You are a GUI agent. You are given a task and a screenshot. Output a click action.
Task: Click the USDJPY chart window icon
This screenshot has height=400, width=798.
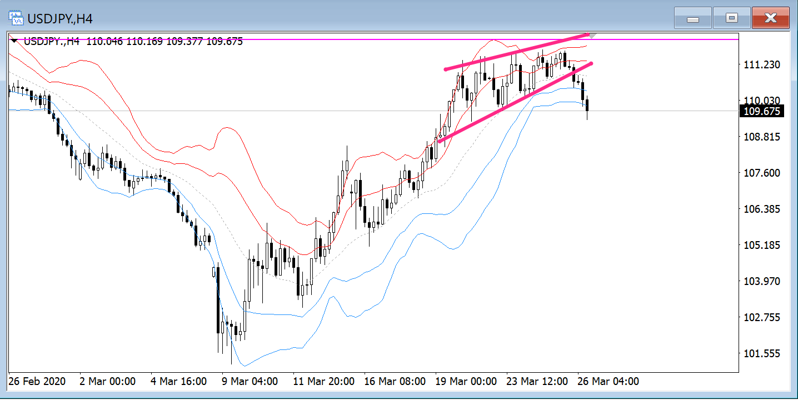point(16,18)
